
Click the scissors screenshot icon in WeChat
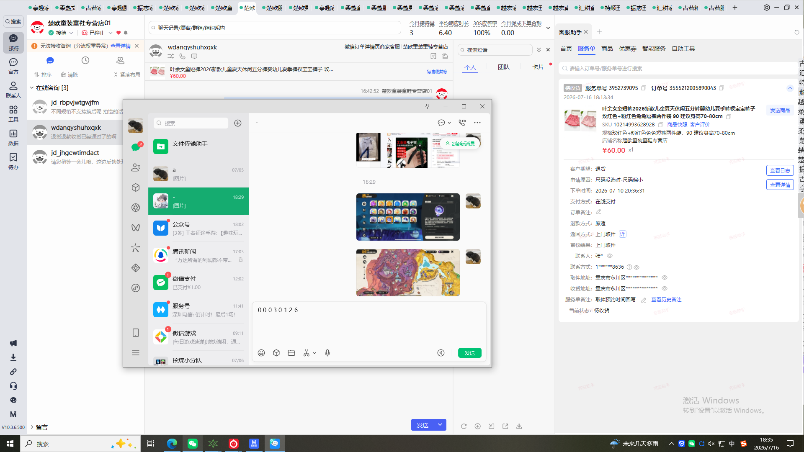coord(307,353)
